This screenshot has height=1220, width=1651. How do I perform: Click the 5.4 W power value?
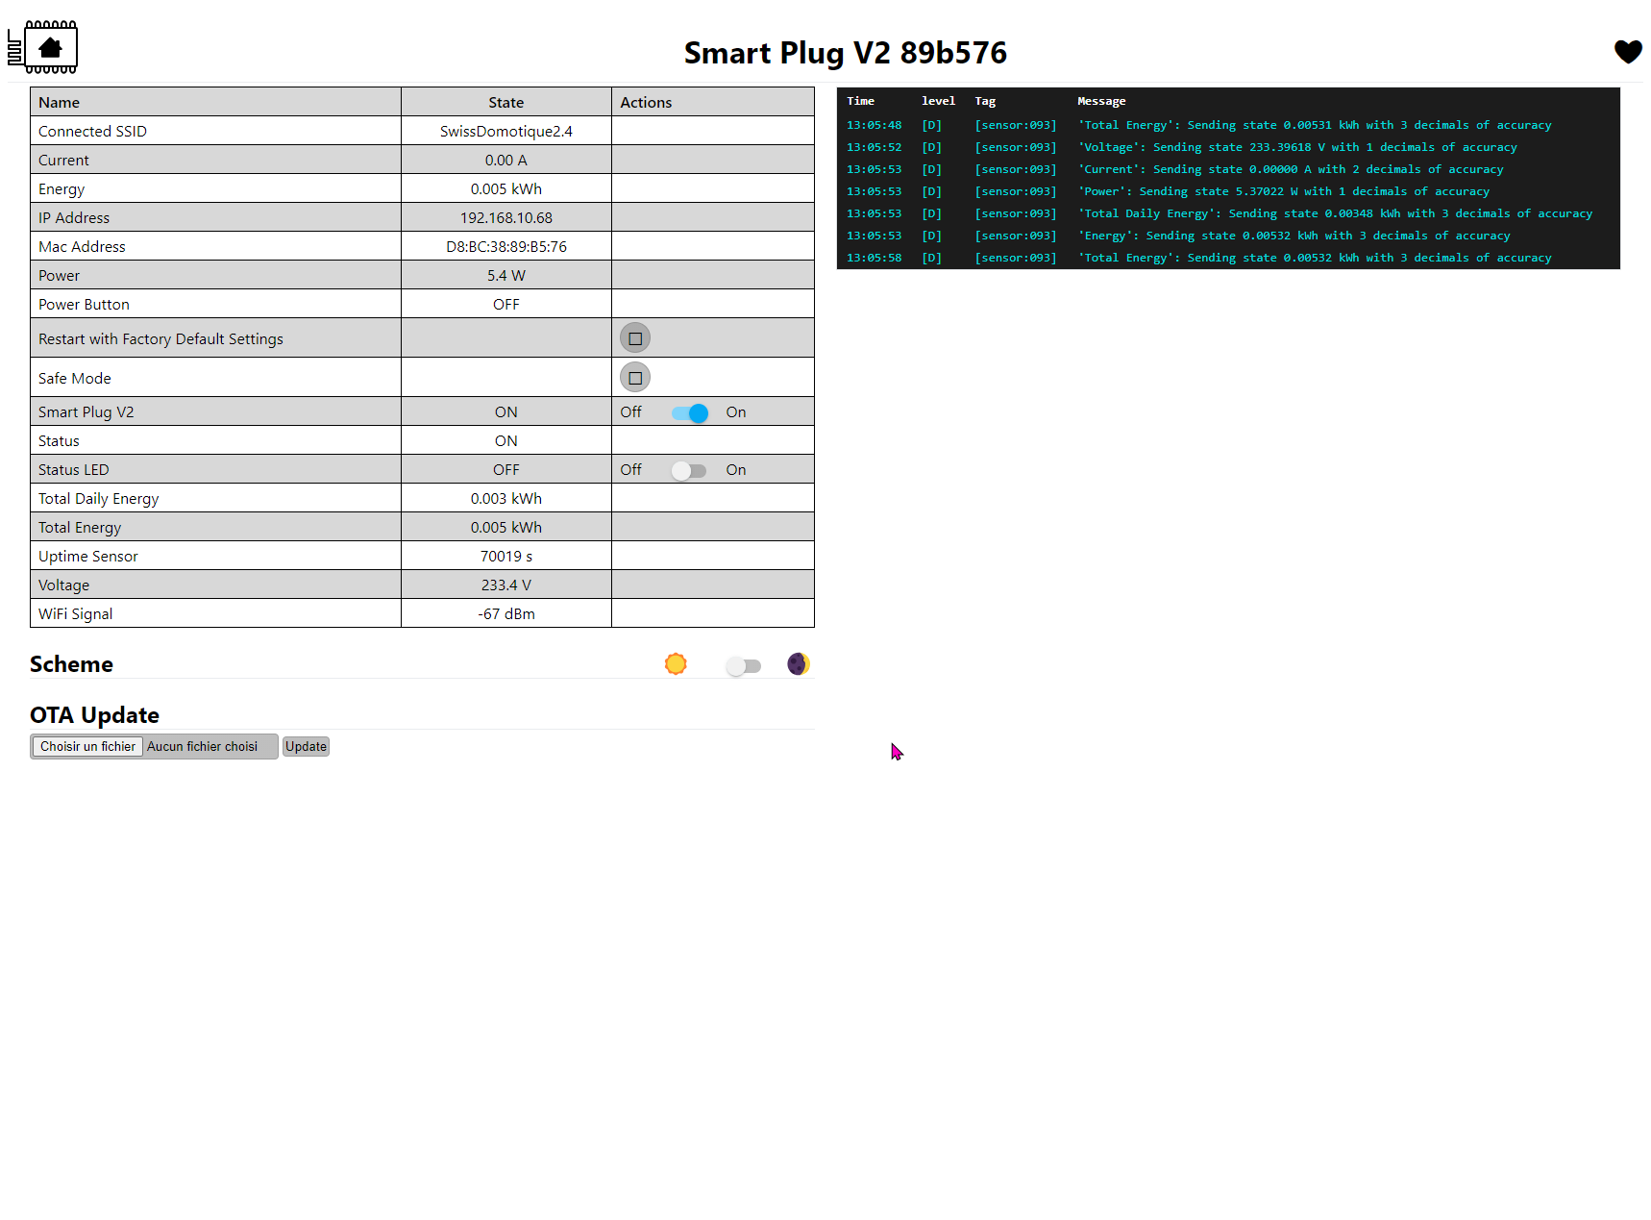point(506,276)
